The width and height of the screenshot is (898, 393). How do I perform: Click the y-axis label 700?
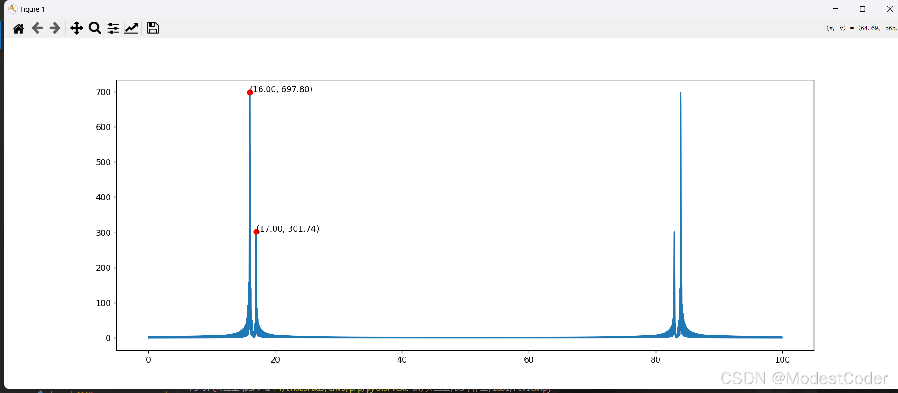point(103,92)
